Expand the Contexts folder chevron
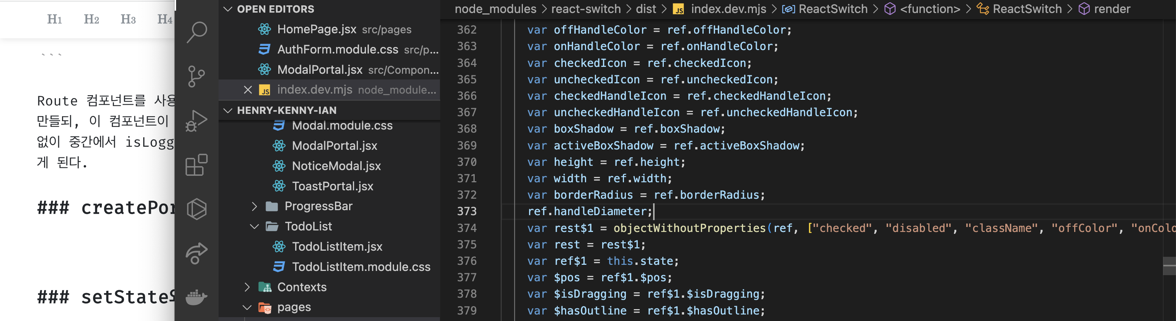Image resolution: width=1176 pixels, height=321 pixels. [x=247, y=287]
